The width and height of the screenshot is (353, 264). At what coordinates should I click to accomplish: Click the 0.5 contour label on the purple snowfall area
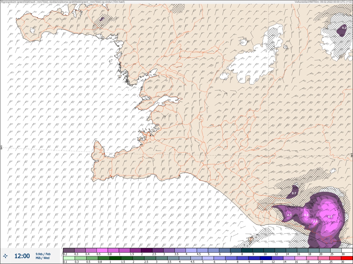coord(290,215)
